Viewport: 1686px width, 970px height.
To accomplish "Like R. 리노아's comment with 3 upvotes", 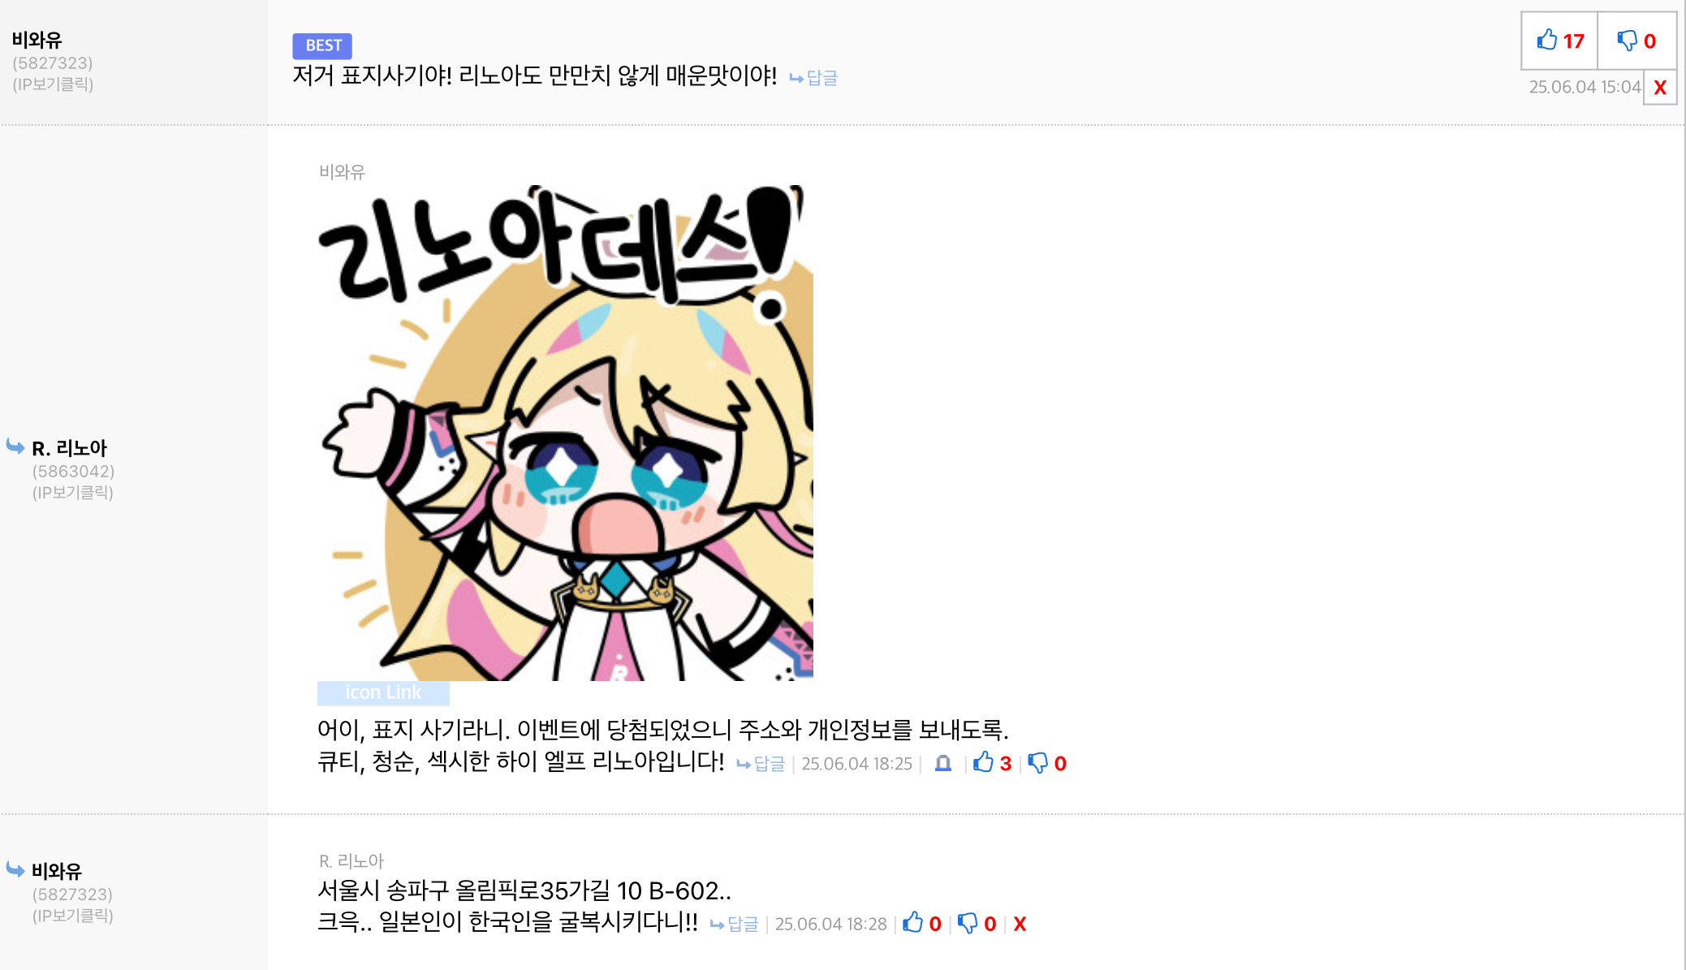I will tap(992, 763).
